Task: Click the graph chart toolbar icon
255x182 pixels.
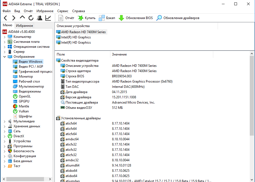Action: point(48,18)
